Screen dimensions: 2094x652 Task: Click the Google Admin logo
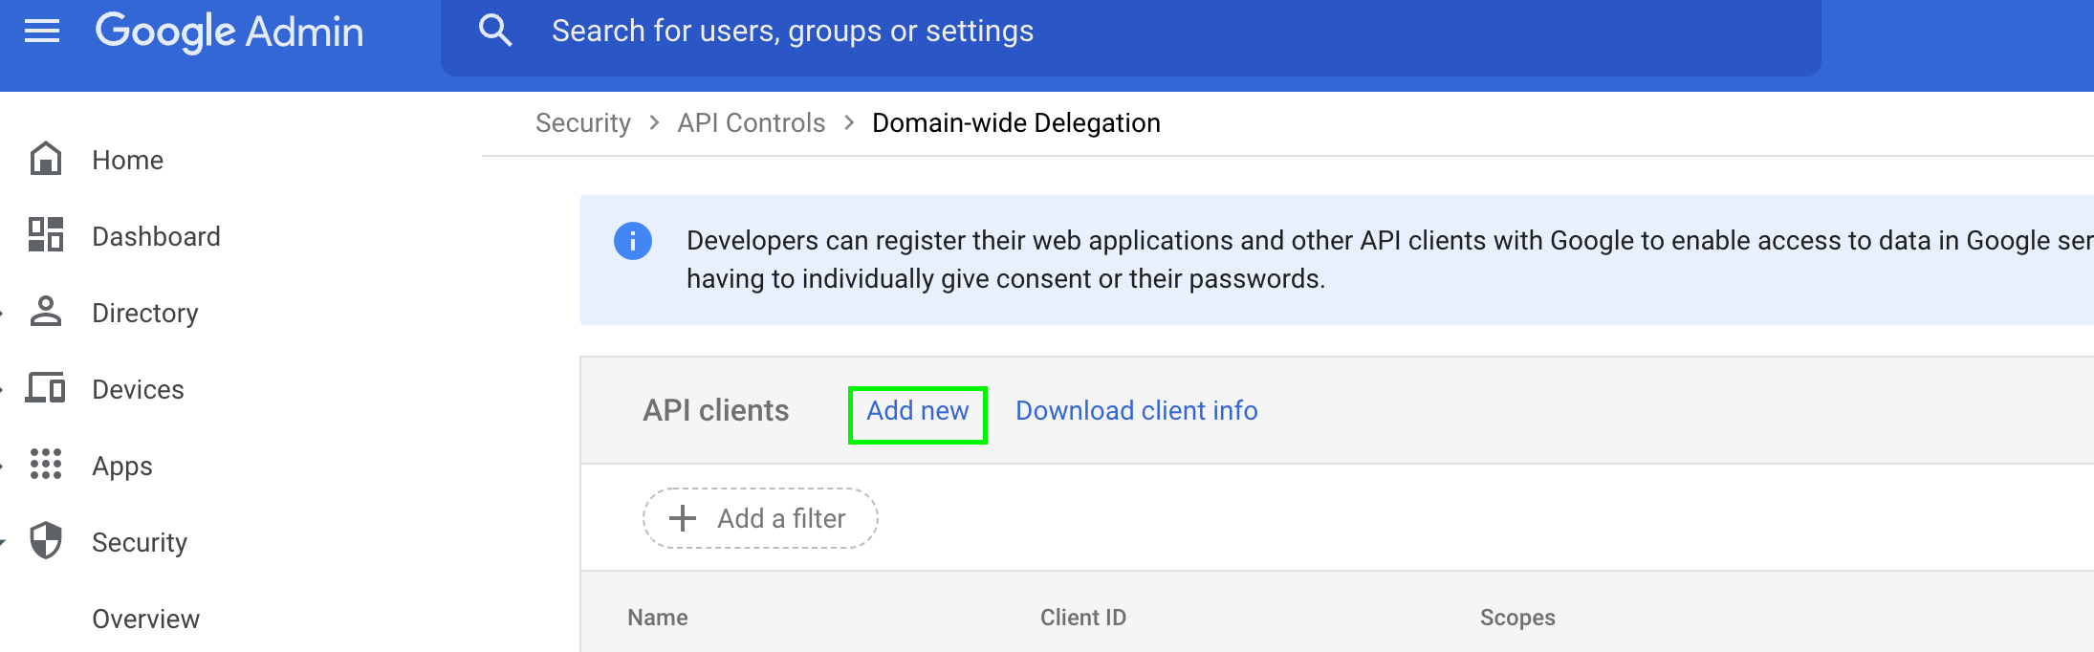pos(229,32)
